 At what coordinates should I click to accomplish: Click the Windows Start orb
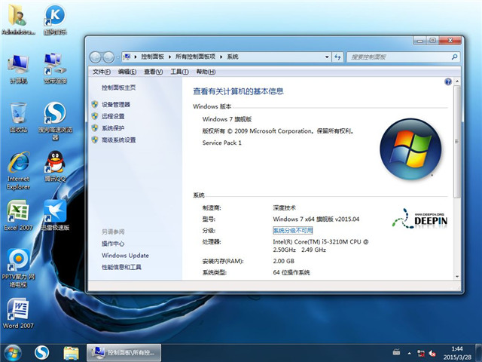pyautogui.click(x=13, y=353)
